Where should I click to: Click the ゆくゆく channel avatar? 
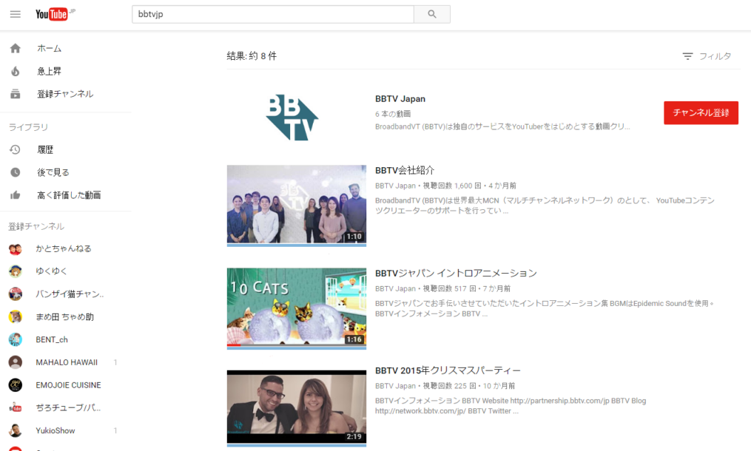(16, 271)
